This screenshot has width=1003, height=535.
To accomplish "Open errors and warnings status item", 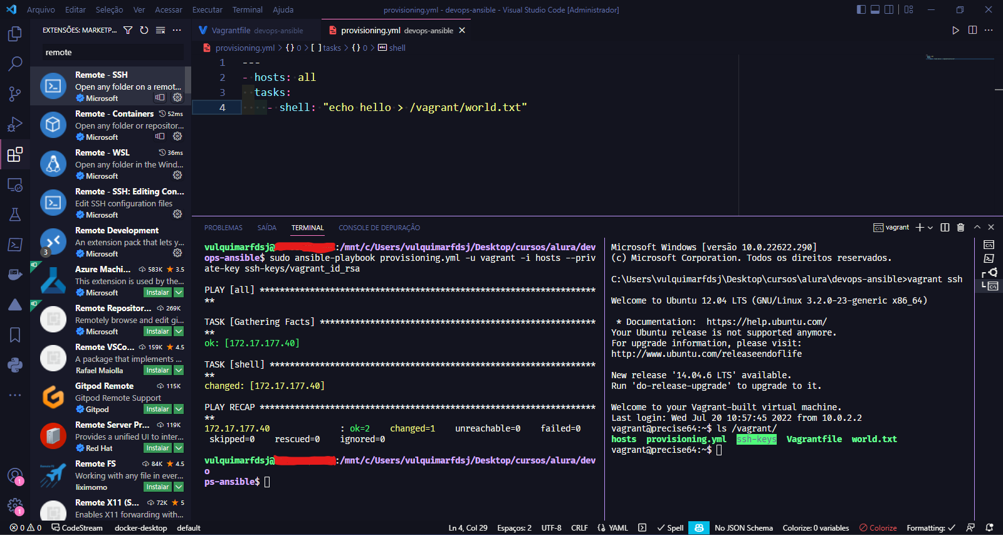I will pyautogui.click(x=26, y=528).
